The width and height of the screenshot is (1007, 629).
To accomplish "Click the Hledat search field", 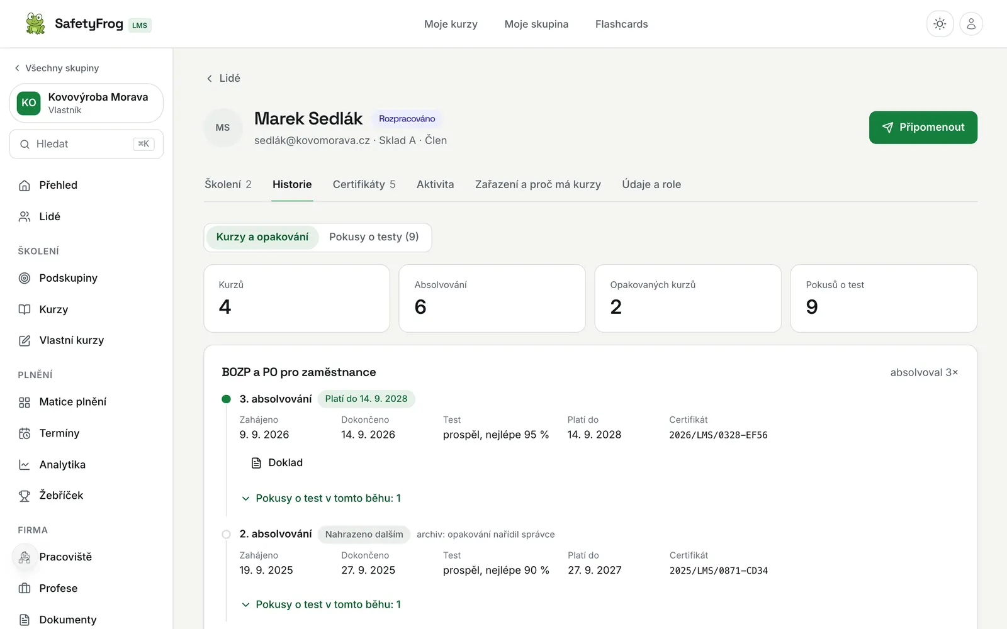I will tap(86, 144).
